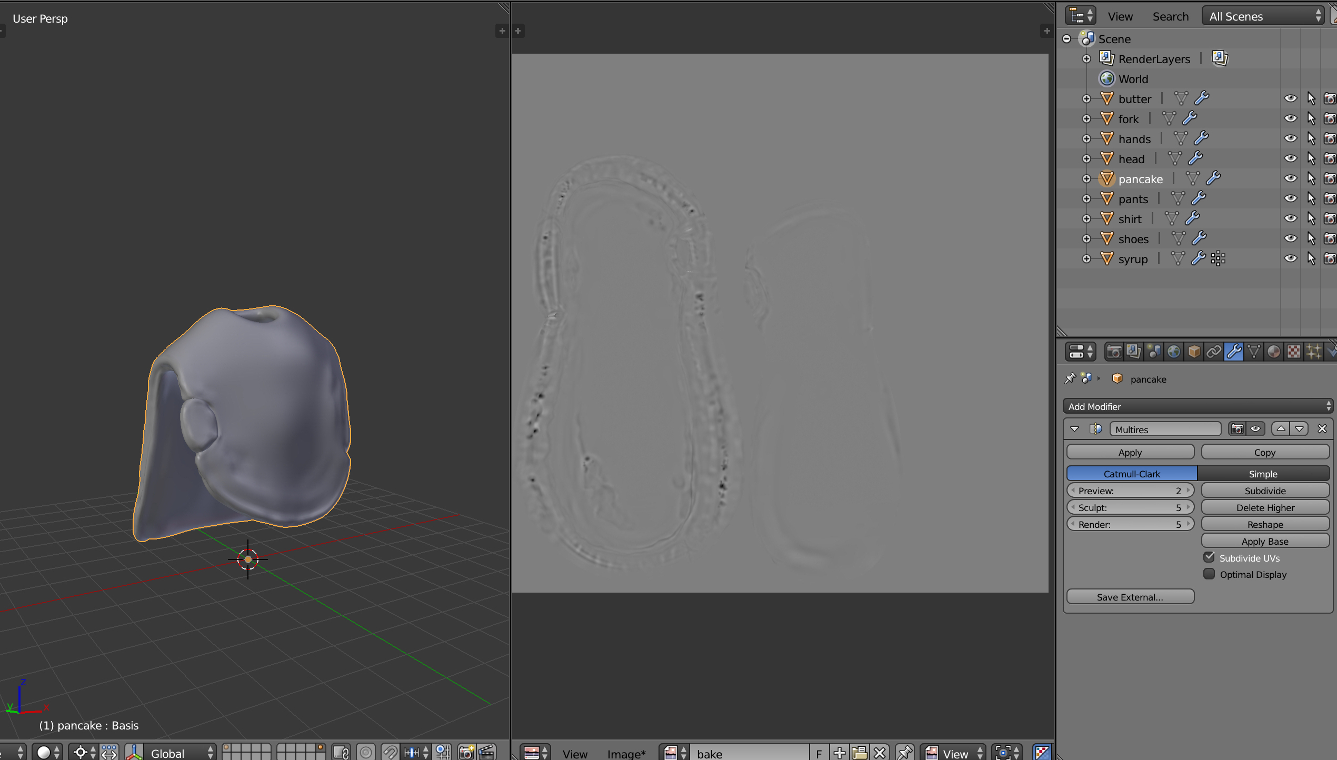Click the pin image icon in image editor
Screen dimensions: 1337x760
click(x=905, y=753)
